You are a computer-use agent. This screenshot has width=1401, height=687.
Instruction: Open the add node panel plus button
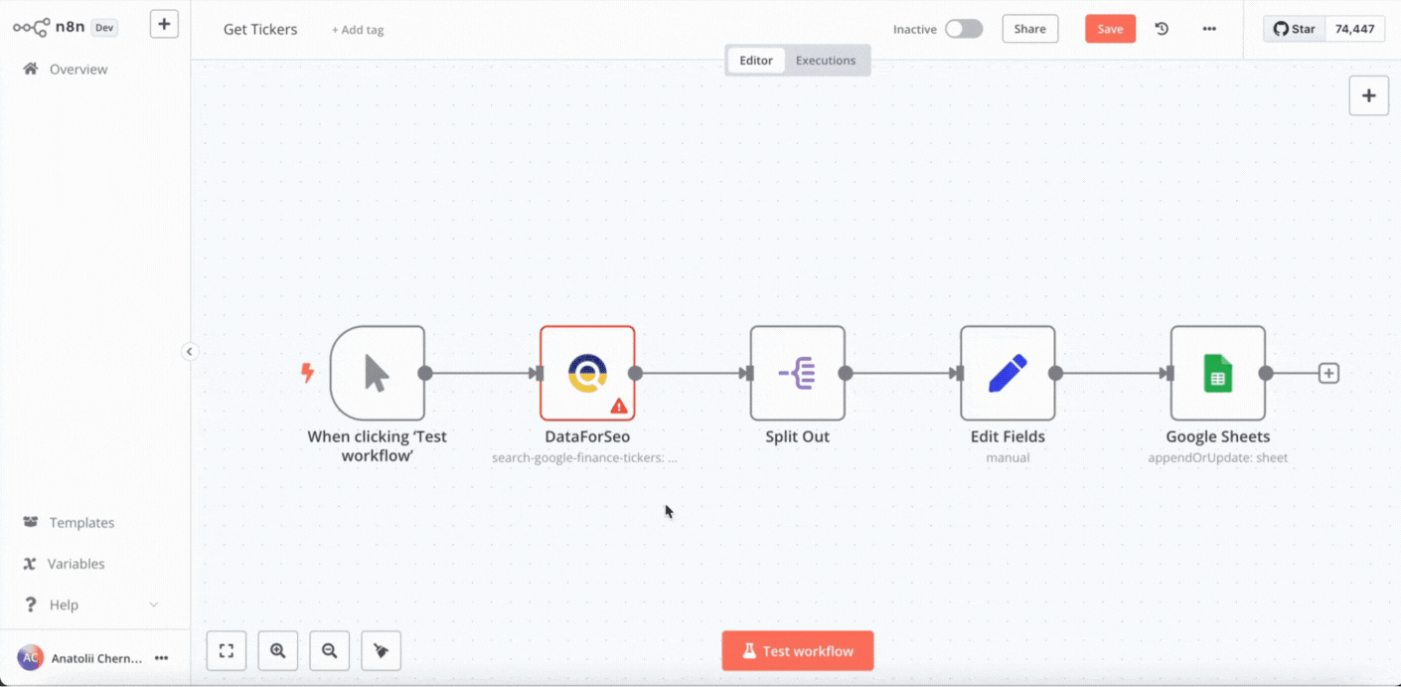[1368, 95]
